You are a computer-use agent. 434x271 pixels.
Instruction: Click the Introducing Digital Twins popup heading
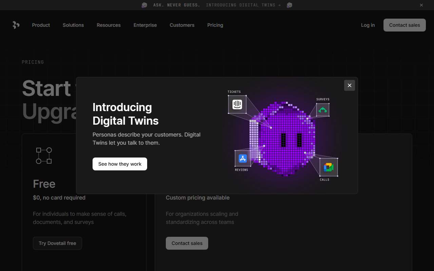point(125,114)
